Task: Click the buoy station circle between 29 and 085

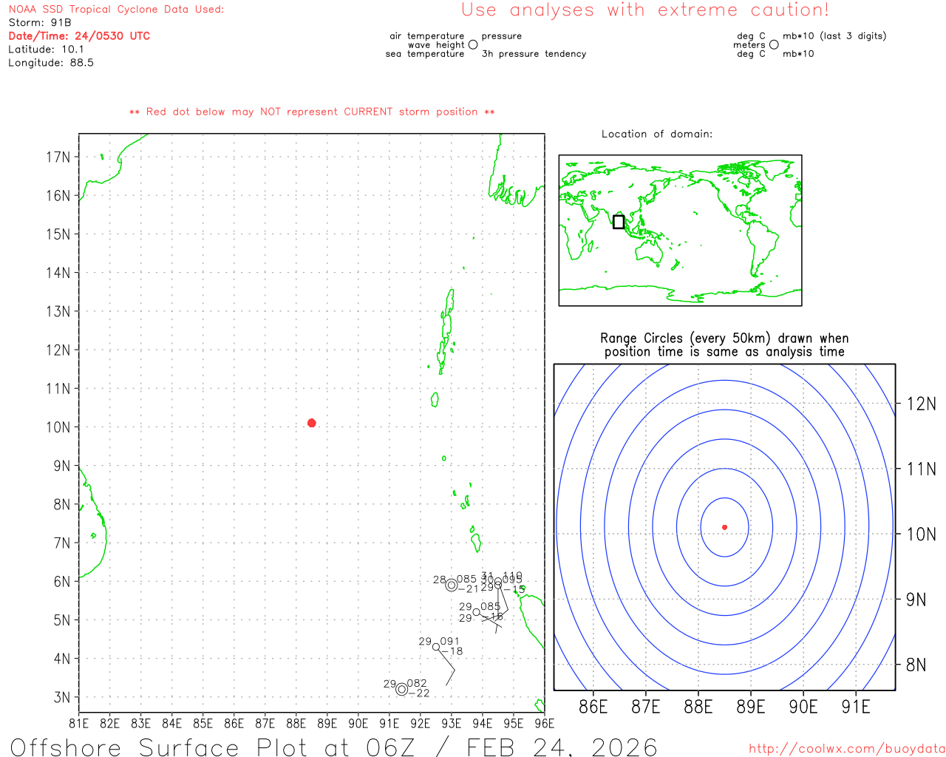Action: (477, 612)
